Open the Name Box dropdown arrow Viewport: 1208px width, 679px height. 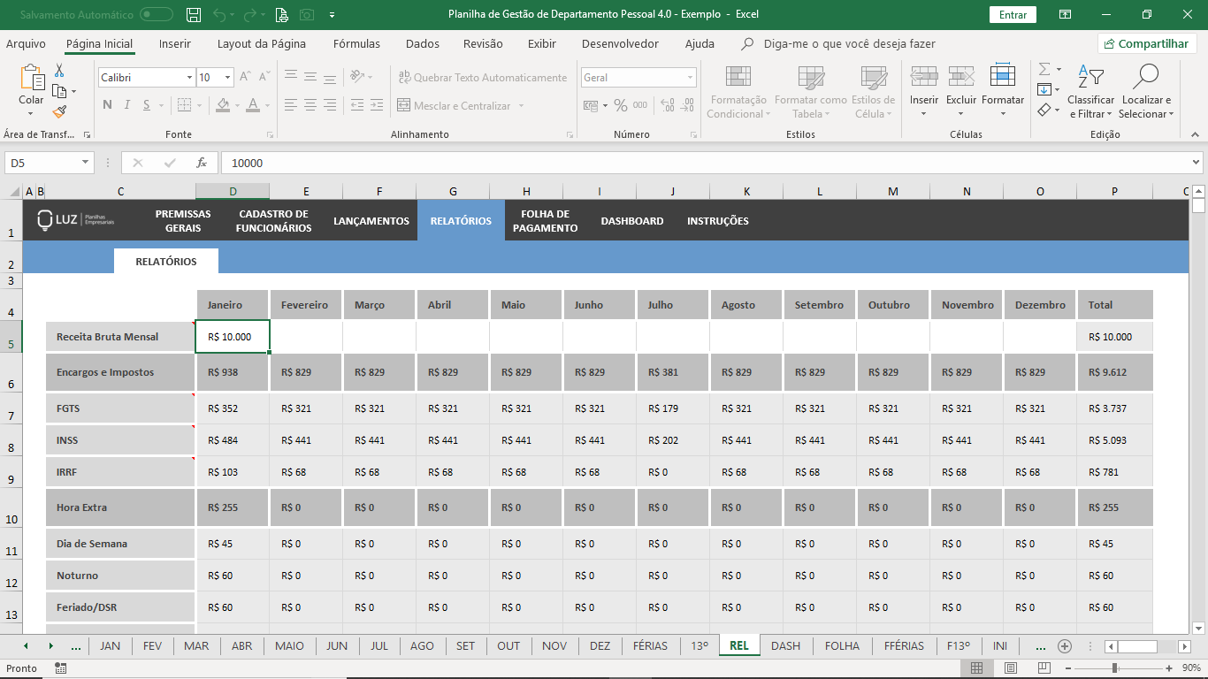click(x=86, y=163)
